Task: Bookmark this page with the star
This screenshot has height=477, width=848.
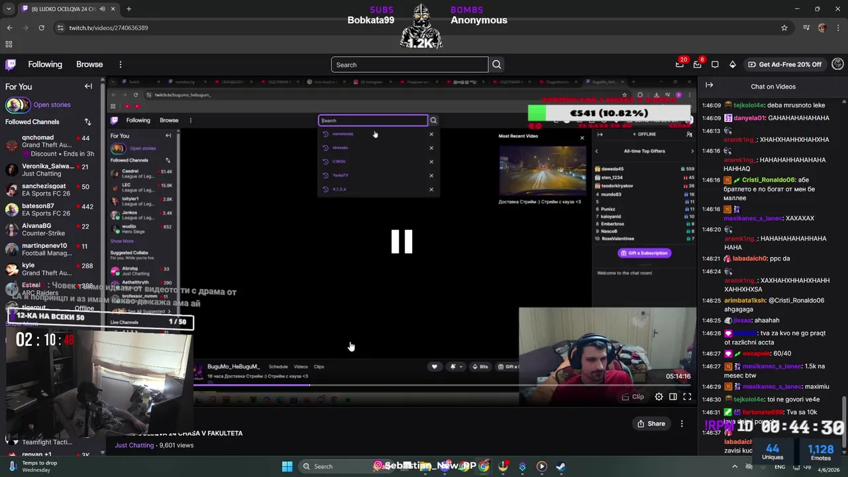Action: pyautogui.click(x=784, y=28)
